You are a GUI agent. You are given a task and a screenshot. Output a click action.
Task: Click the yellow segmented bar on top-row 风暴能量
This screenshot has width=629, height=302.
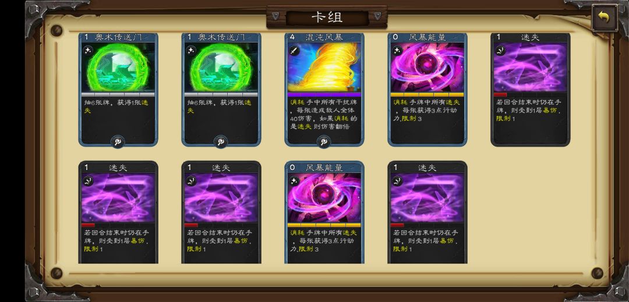tap(427, 95)
